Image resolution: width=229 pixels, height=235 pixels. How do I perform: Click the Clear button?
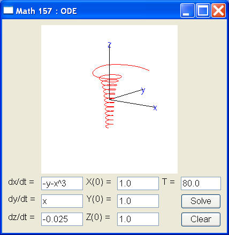(201, 220)
